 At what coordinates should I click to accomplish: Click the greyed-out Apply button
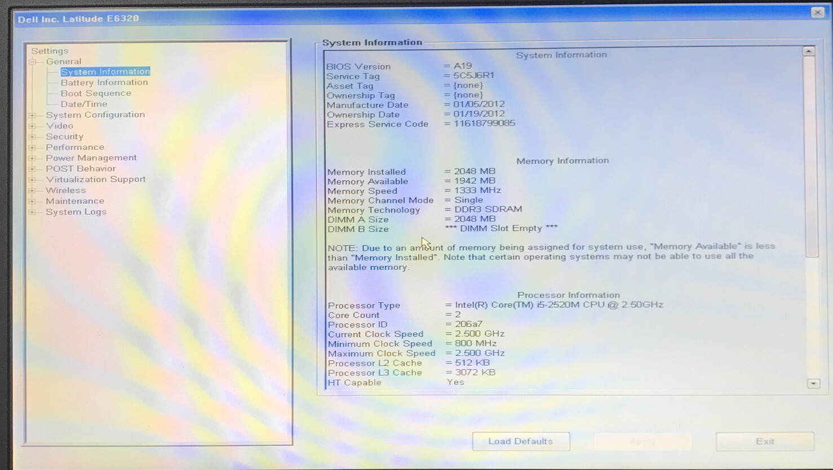click(x=643, y=441)
